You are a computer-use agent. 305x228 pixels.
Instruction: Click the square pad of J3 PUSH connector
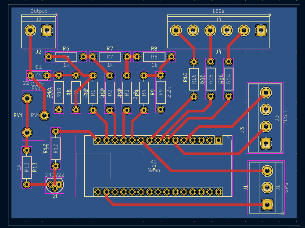pyautogui.click(x=266, y=144)
